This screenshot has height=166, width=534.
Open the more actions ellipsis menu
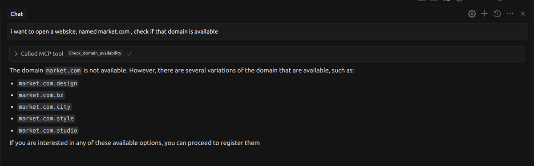tap(510, 14)
